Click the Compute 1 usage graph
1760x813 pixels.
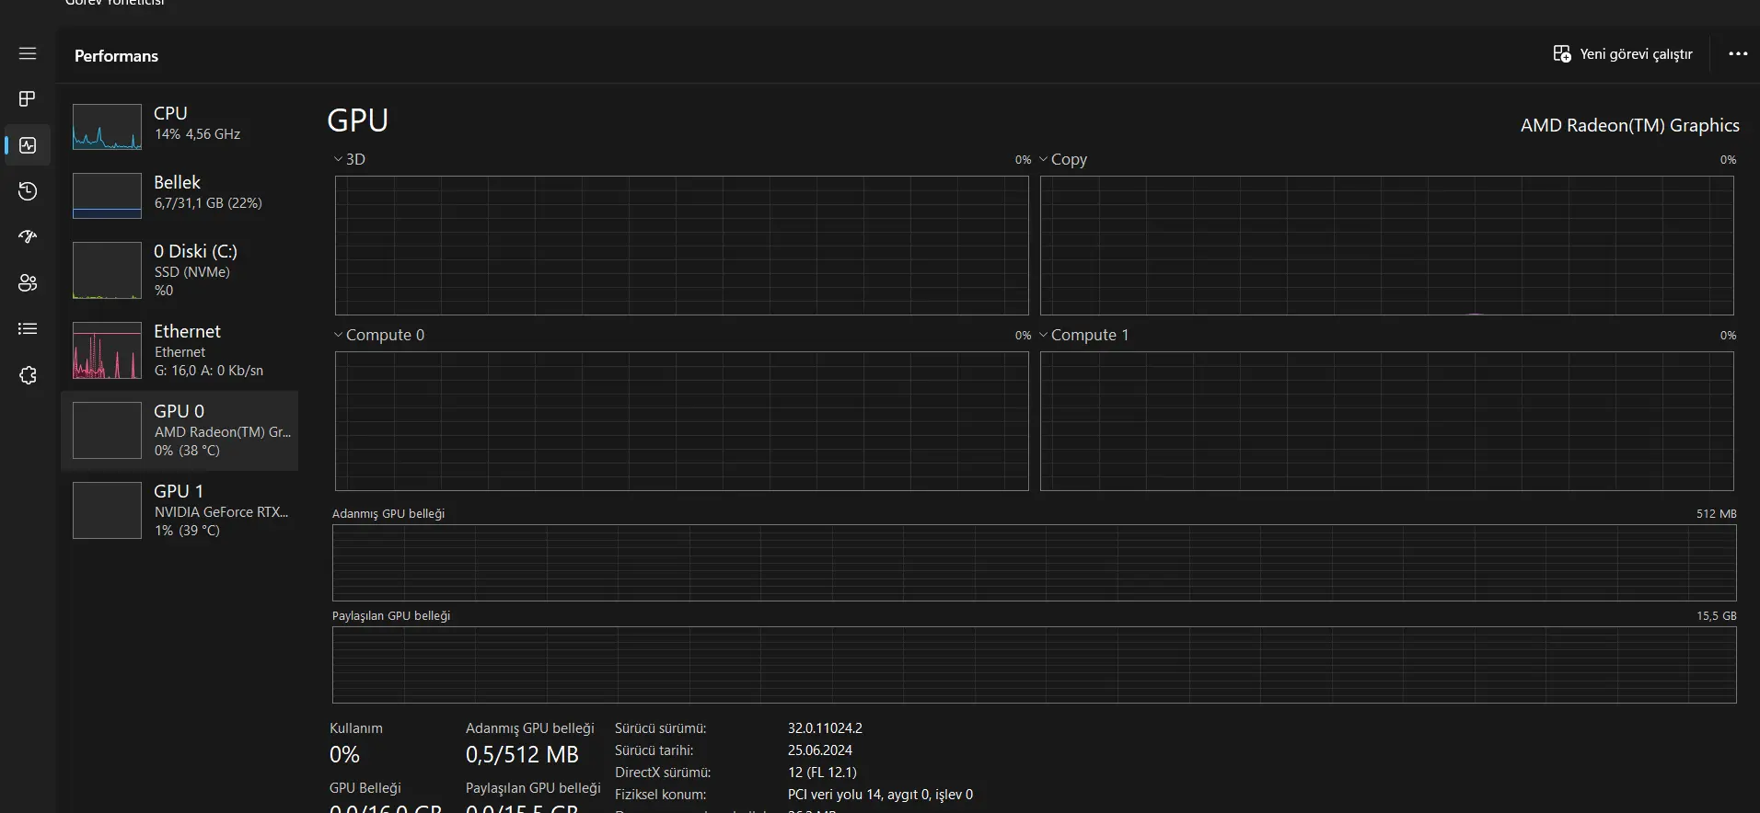tap(1386, 421)
